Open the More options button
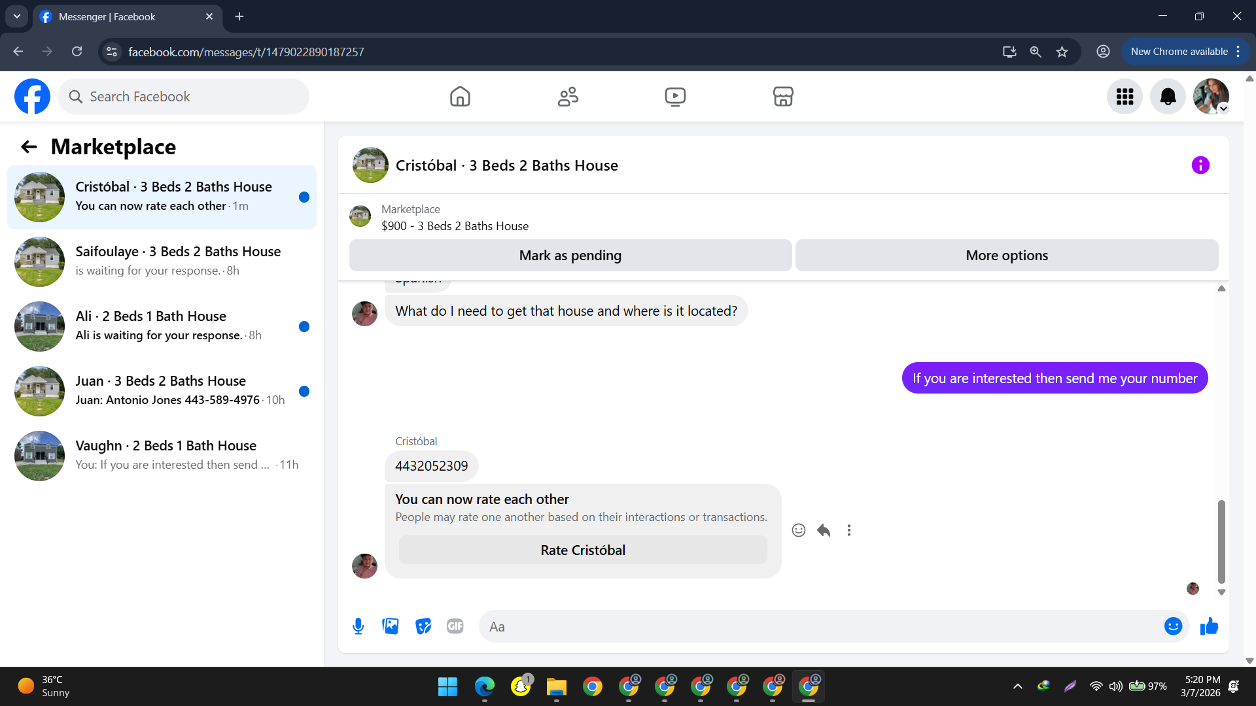Viewport: 1256px width, 706px height. (x=1007, y=256)
